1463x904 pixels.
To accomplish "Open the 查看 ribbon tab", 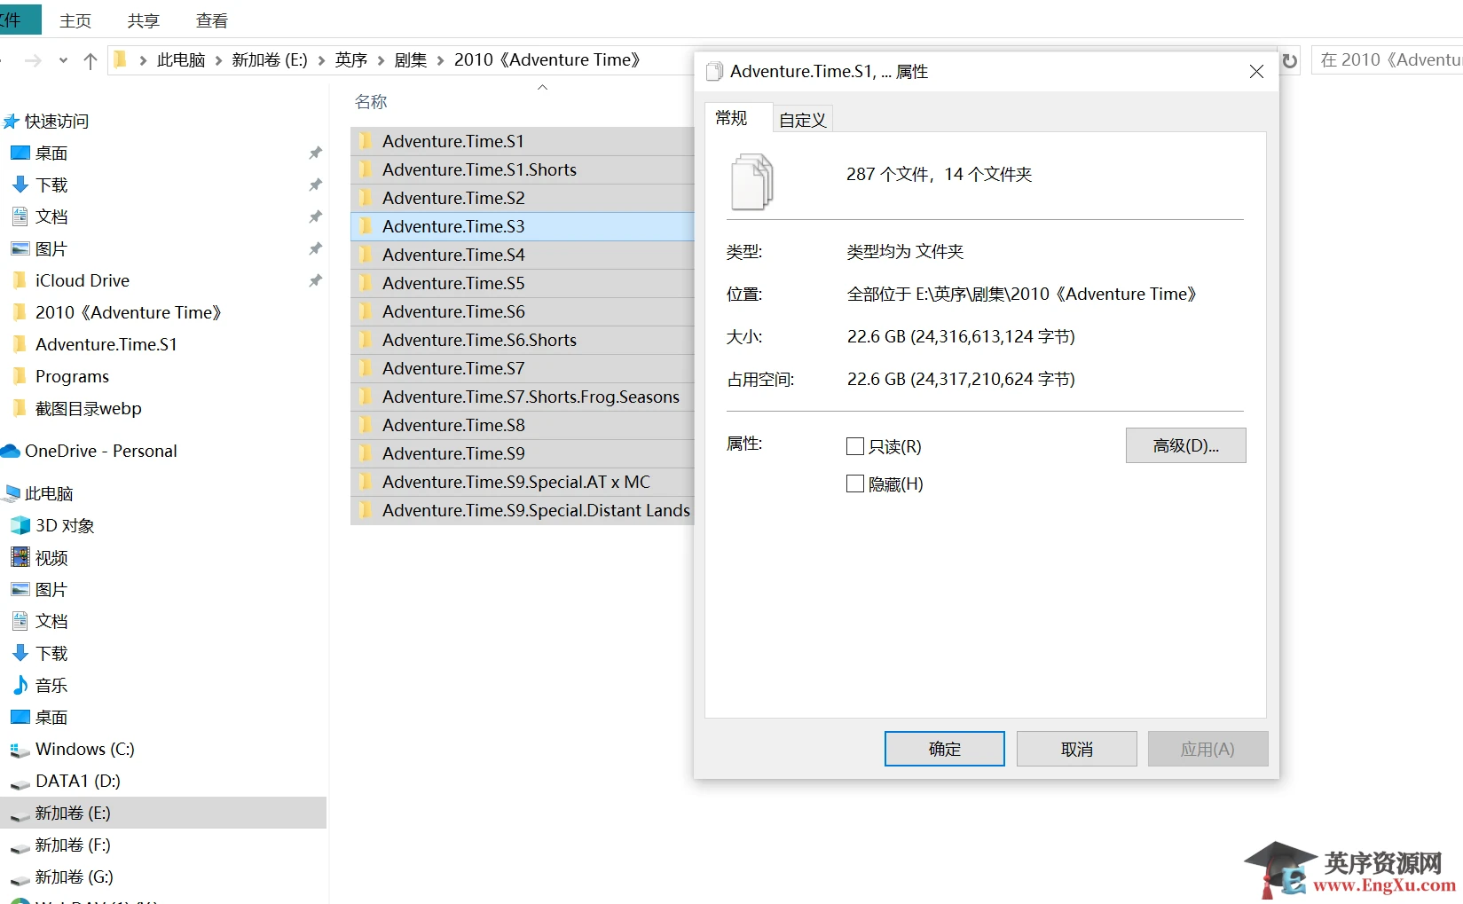I will (x=212, y=20).
